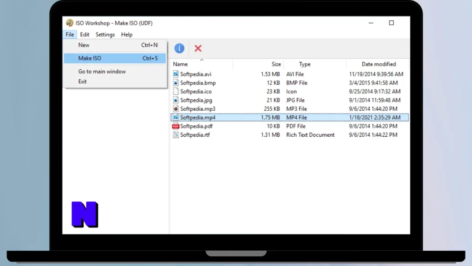Image resolution: width=472 pixels, height=266 pixels.
Task: Open the Settings menu
Action: click(x=105, y=34)
